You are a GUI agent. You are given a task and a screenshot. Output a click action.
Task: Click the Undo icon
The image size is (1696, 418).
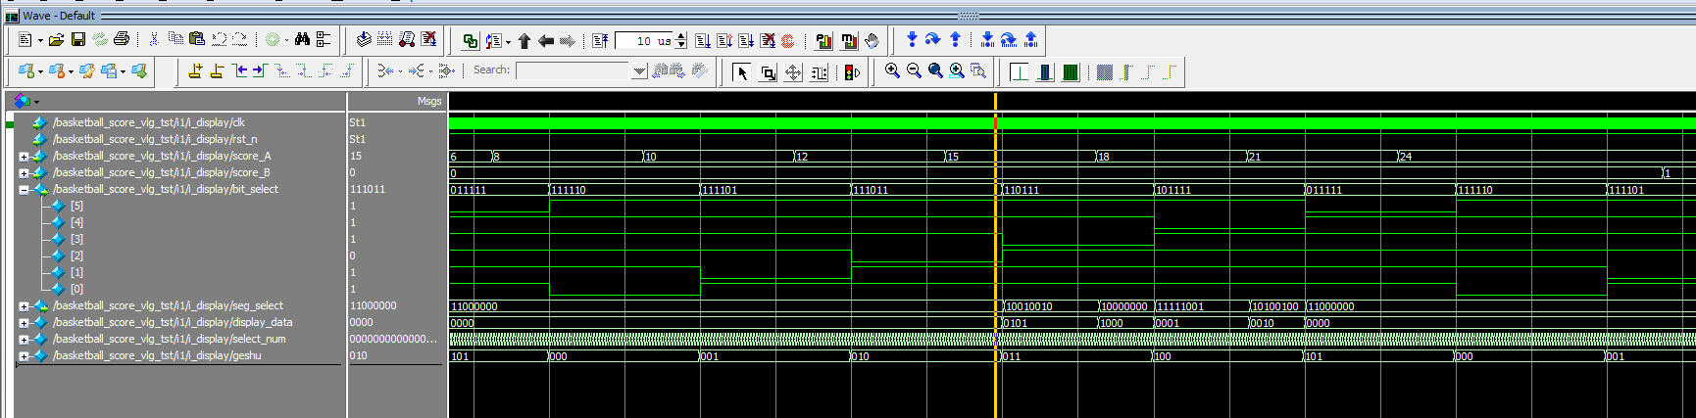pos(219,40)
